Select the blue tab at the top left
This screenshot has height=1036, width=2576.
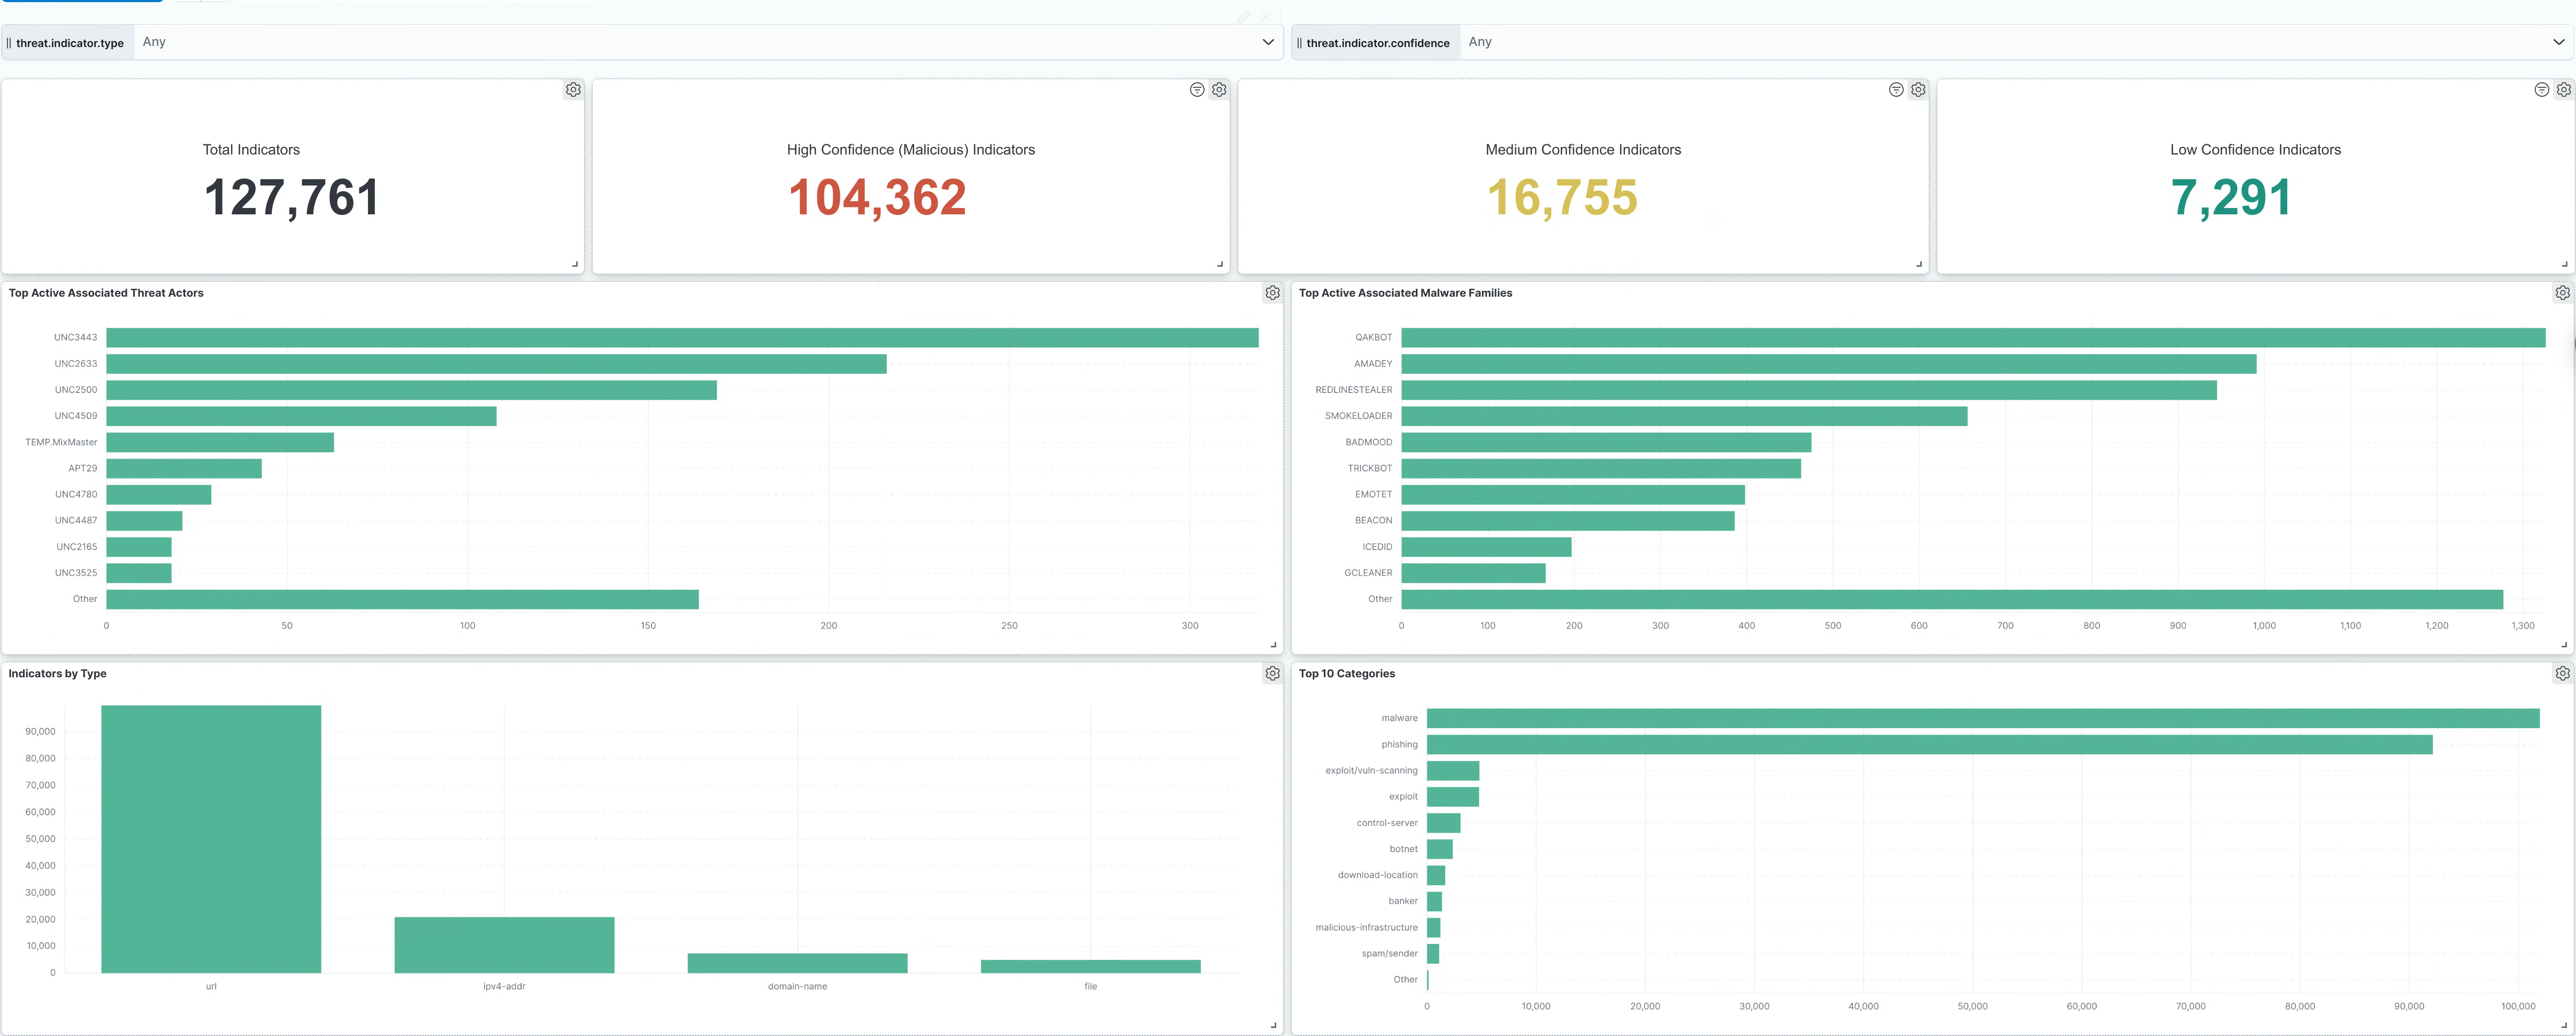click(80, 2)
